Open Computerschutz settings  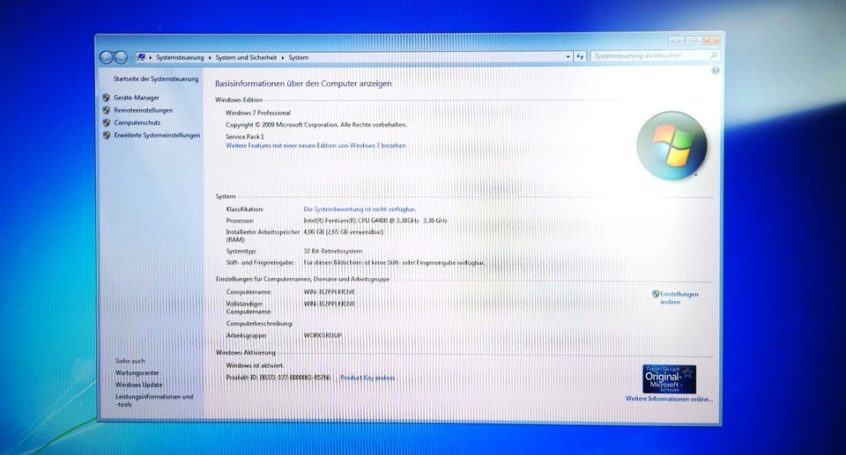pos(137,123)
